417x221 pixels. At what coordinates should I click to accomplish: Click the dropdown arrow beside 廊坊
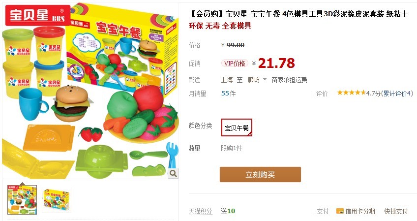(265, 79)
